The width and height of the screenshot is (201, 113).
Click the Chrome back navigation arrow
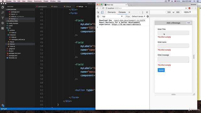point(97,8)
